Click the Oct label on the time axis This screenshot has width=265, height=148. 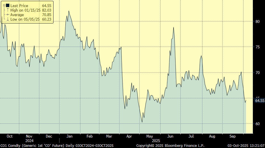pos(9,136)
